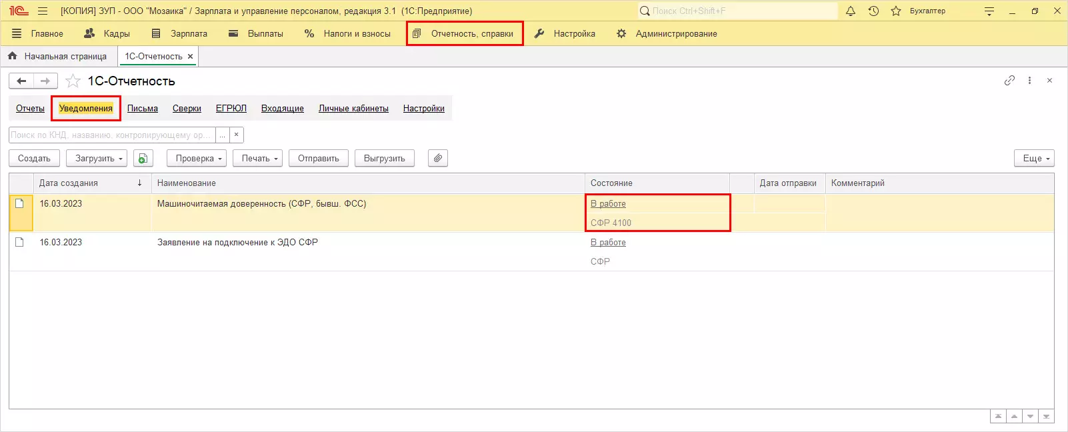Switch to the Сверки tab
Viewport: 1068px width, 432px height.
pyautogui.click(x=187, y=108)
